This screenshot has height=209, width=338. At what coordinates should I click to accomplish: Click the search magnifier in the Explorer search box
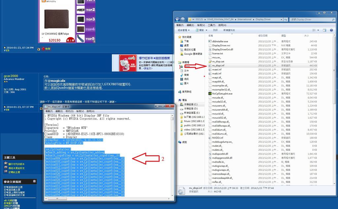333,19
